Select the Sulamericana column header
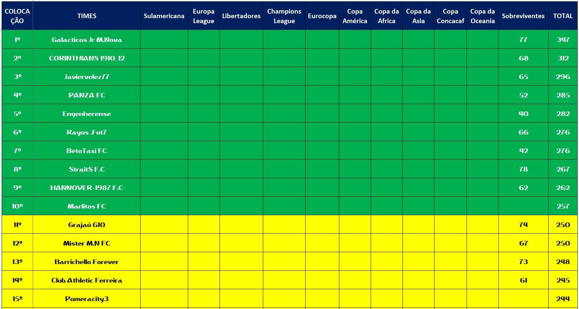 click(164, 16)
